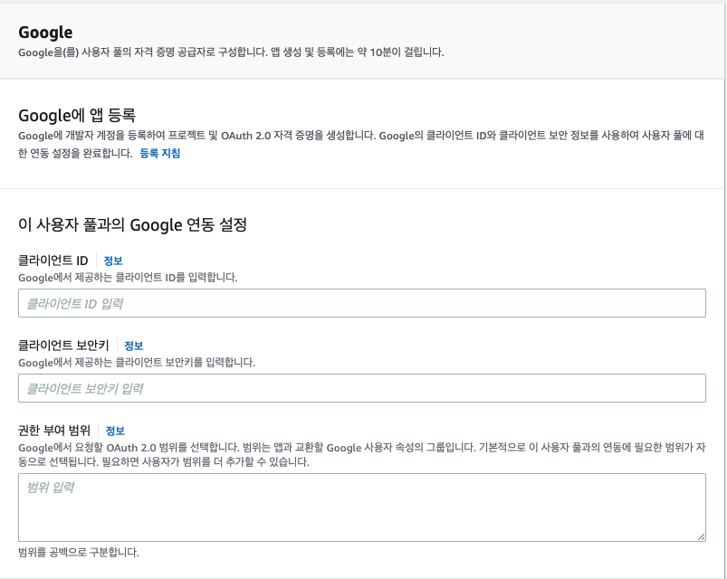
Task: Open 정보 link next to 클라이언트 보안키
Action: pos(134,346)
